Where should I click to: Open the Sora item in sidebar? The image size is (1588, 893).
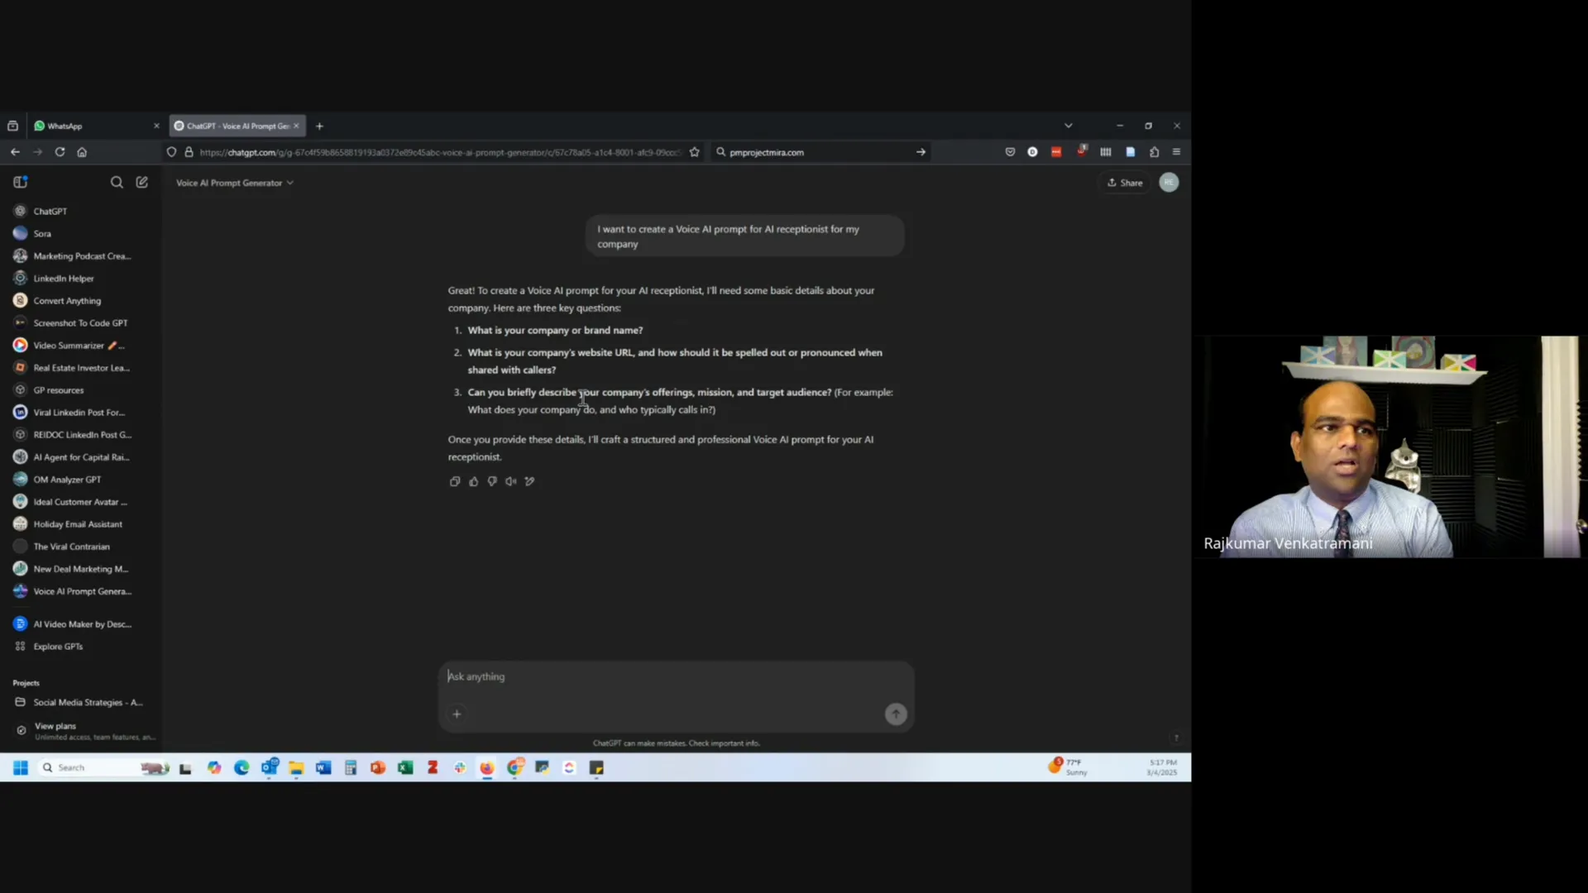(42, 234)
